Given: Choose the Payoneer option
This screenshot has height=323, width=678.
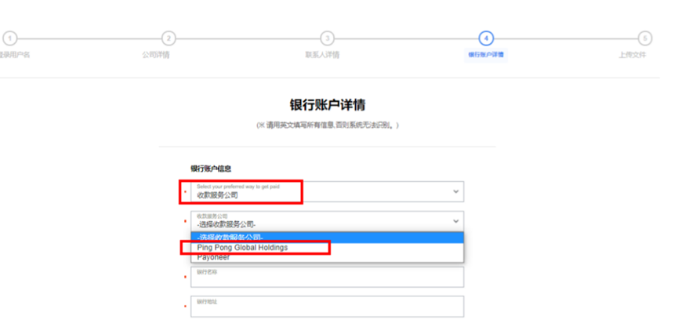Looking at the screenshot, I should coord(213,257).
